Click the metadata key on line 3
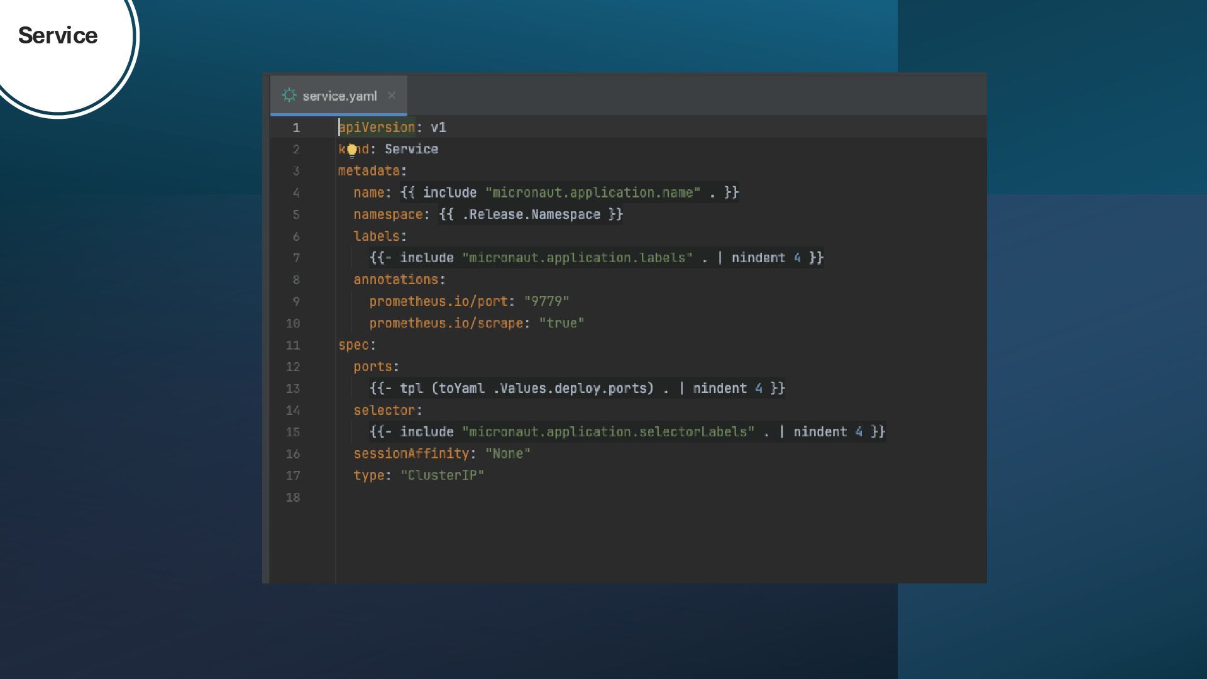This screenshot has height=679, width=1207. pyautogui.click(x=369, y=171)
